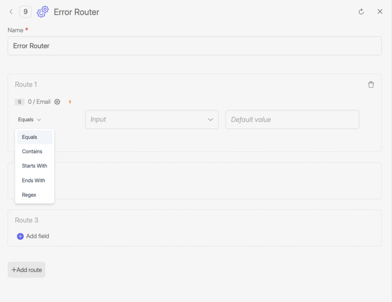Click the Add route button
Screen dimensions: 392x302
pos(26,270)
